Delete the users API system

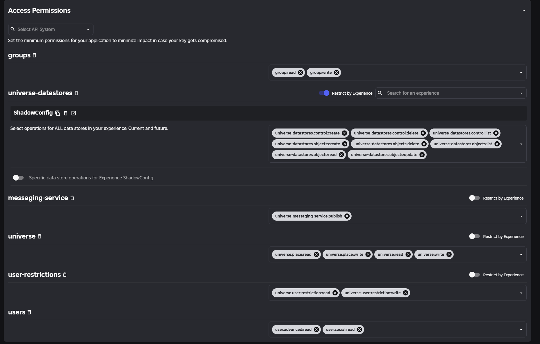pos(29,312)
